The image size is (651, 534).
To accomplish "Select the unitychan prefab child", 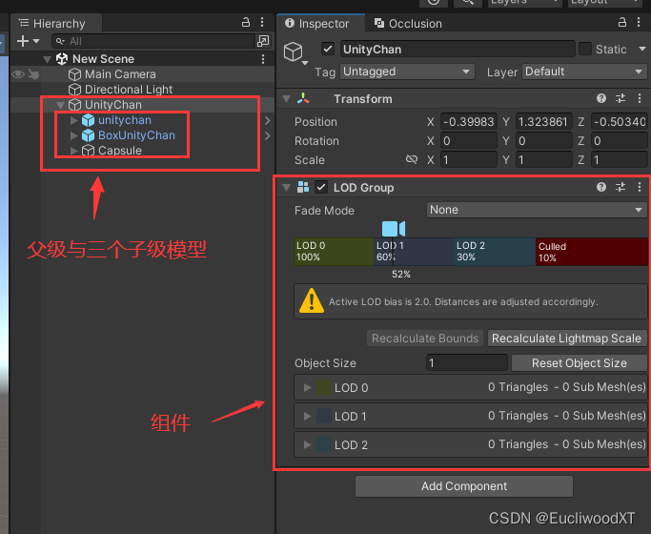I will pyautogui.click(x=125, y=120).
